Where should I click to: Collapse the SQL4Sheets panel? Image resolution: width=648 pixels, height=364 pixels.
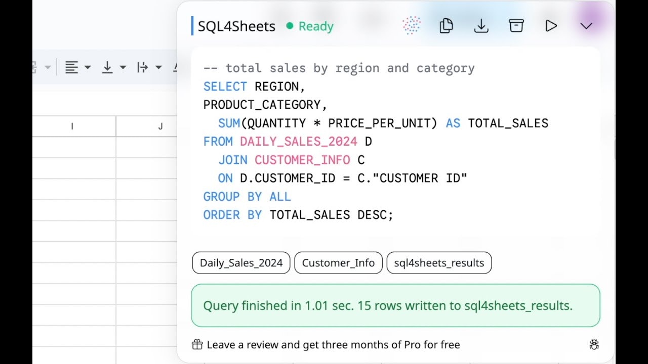click(x=586, y=25)
